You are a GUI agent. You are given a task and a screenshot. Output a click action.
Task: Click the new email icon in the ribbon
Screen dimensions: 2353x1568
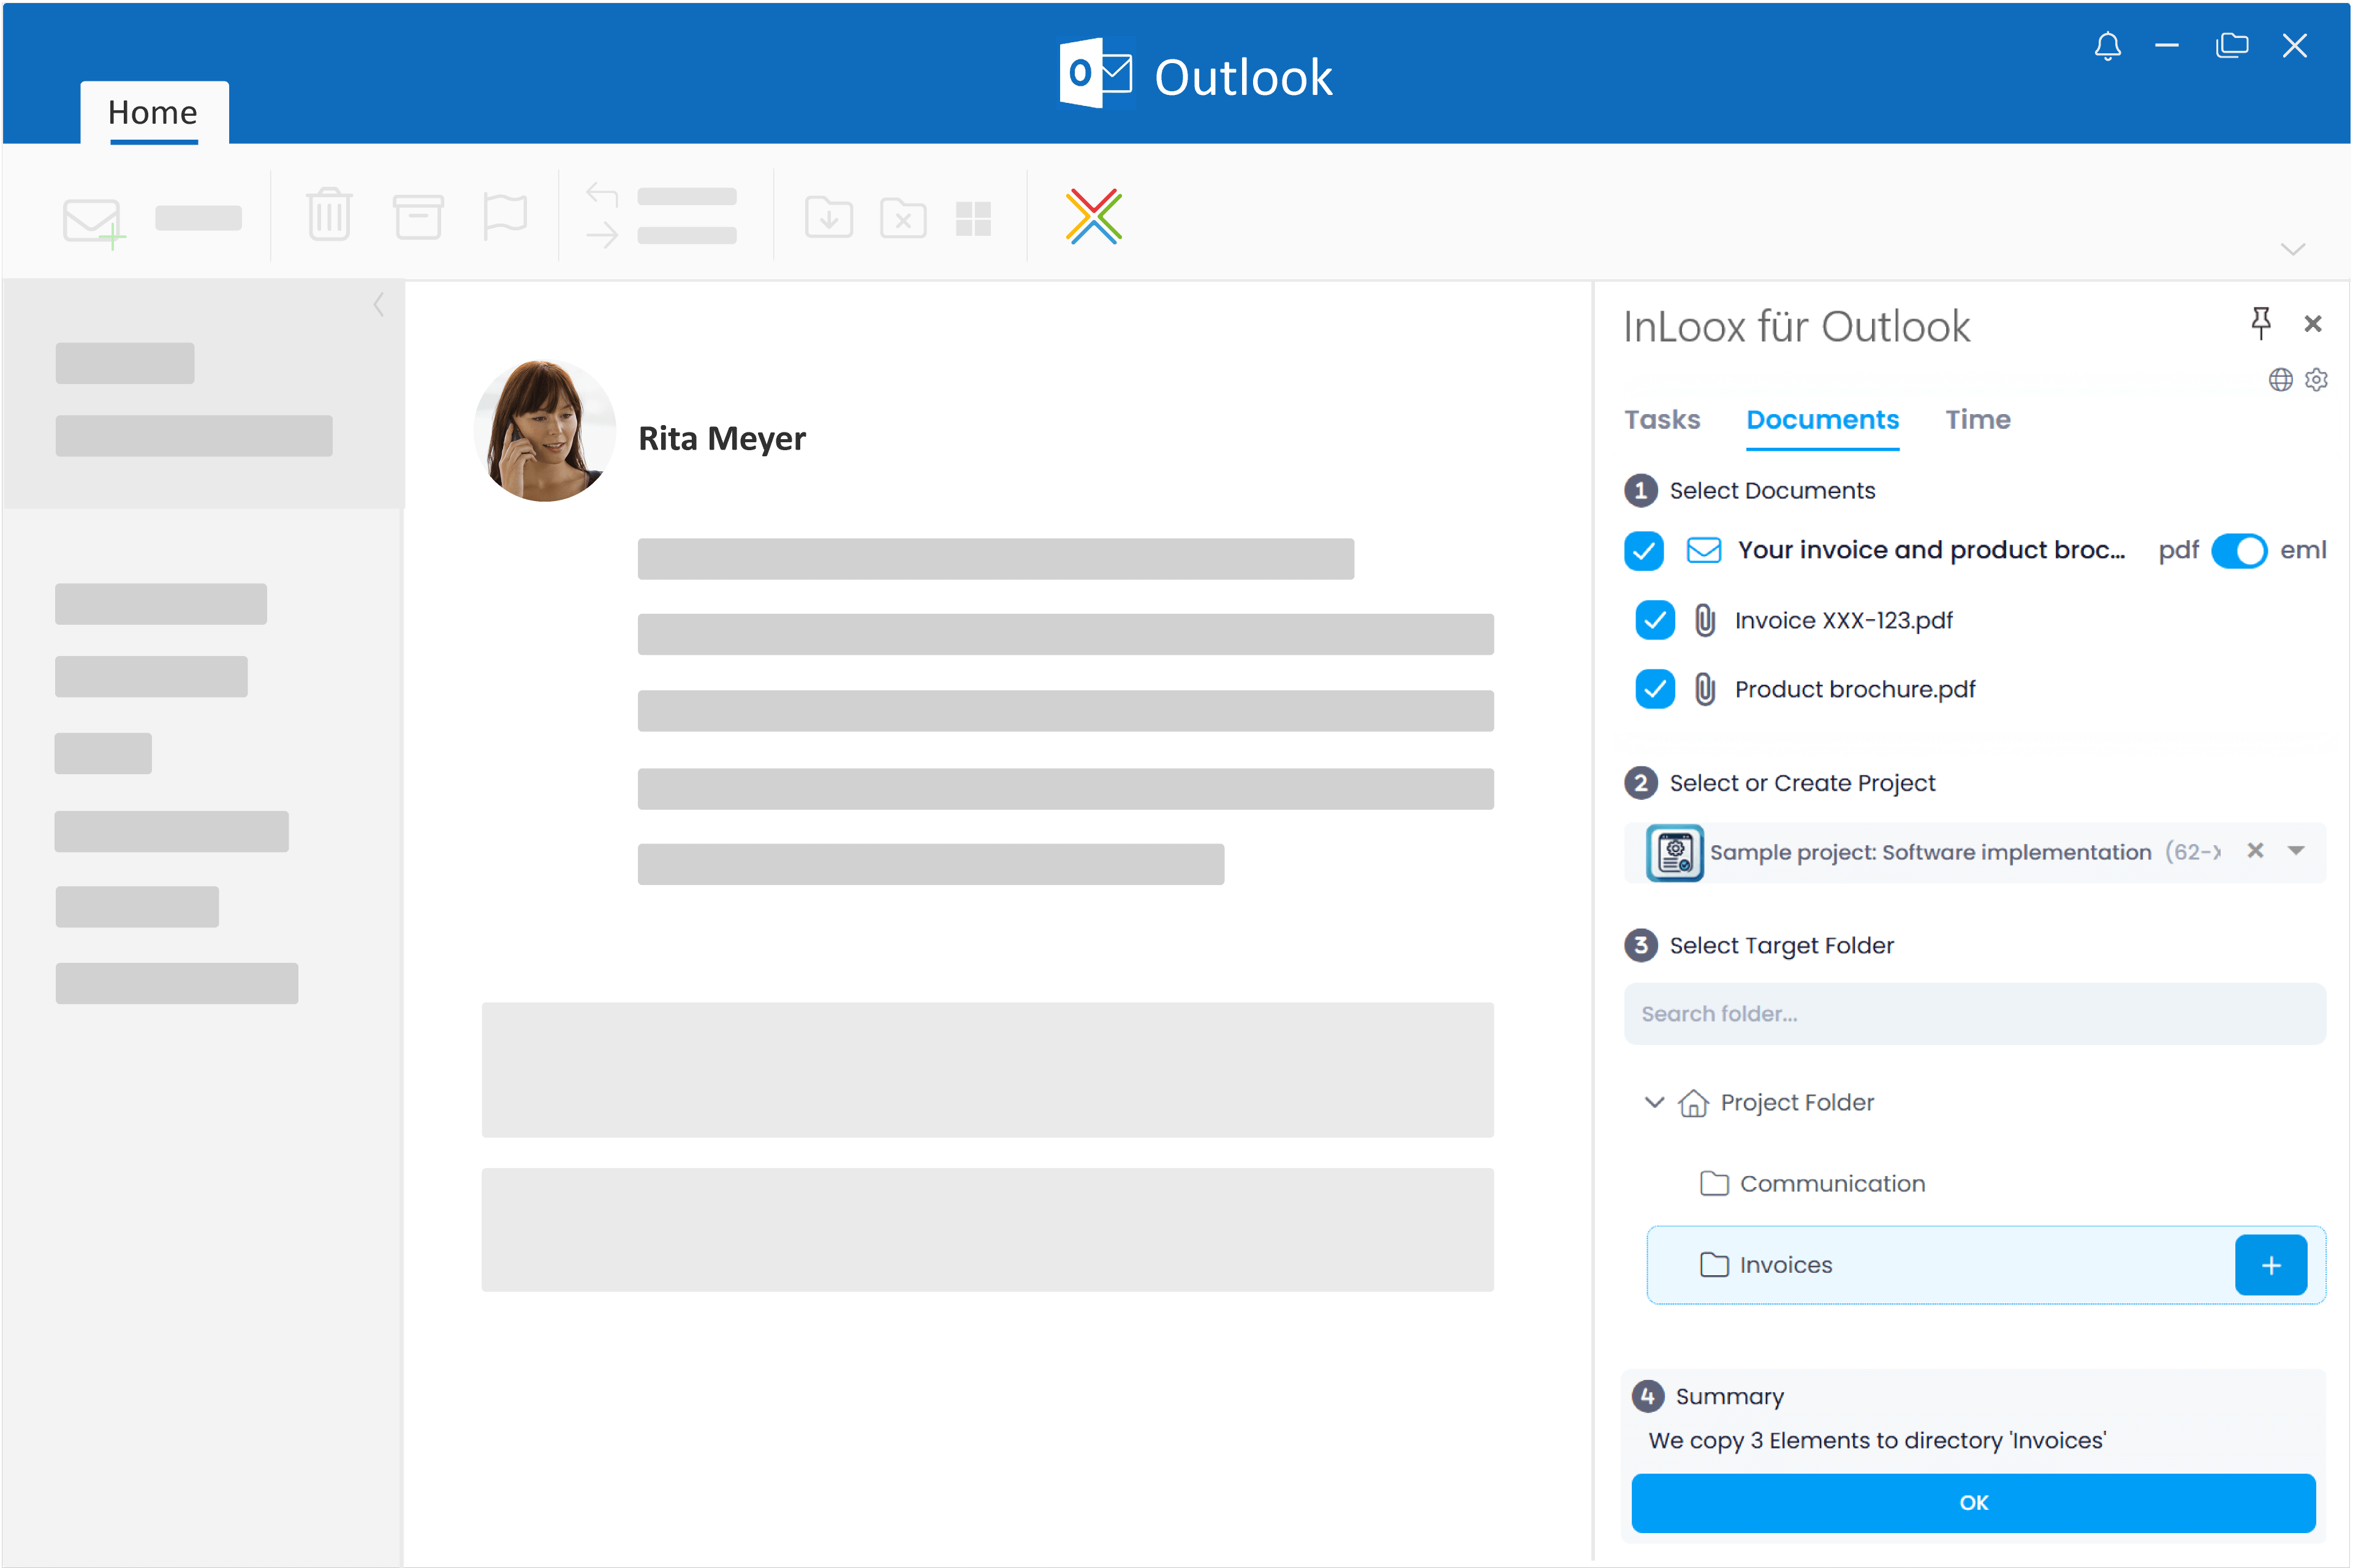tap(94, 222)
